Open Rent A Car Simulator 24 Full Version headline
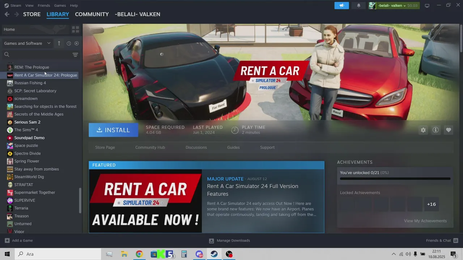Screen dimensions: 463x260 tap(252, 190)
